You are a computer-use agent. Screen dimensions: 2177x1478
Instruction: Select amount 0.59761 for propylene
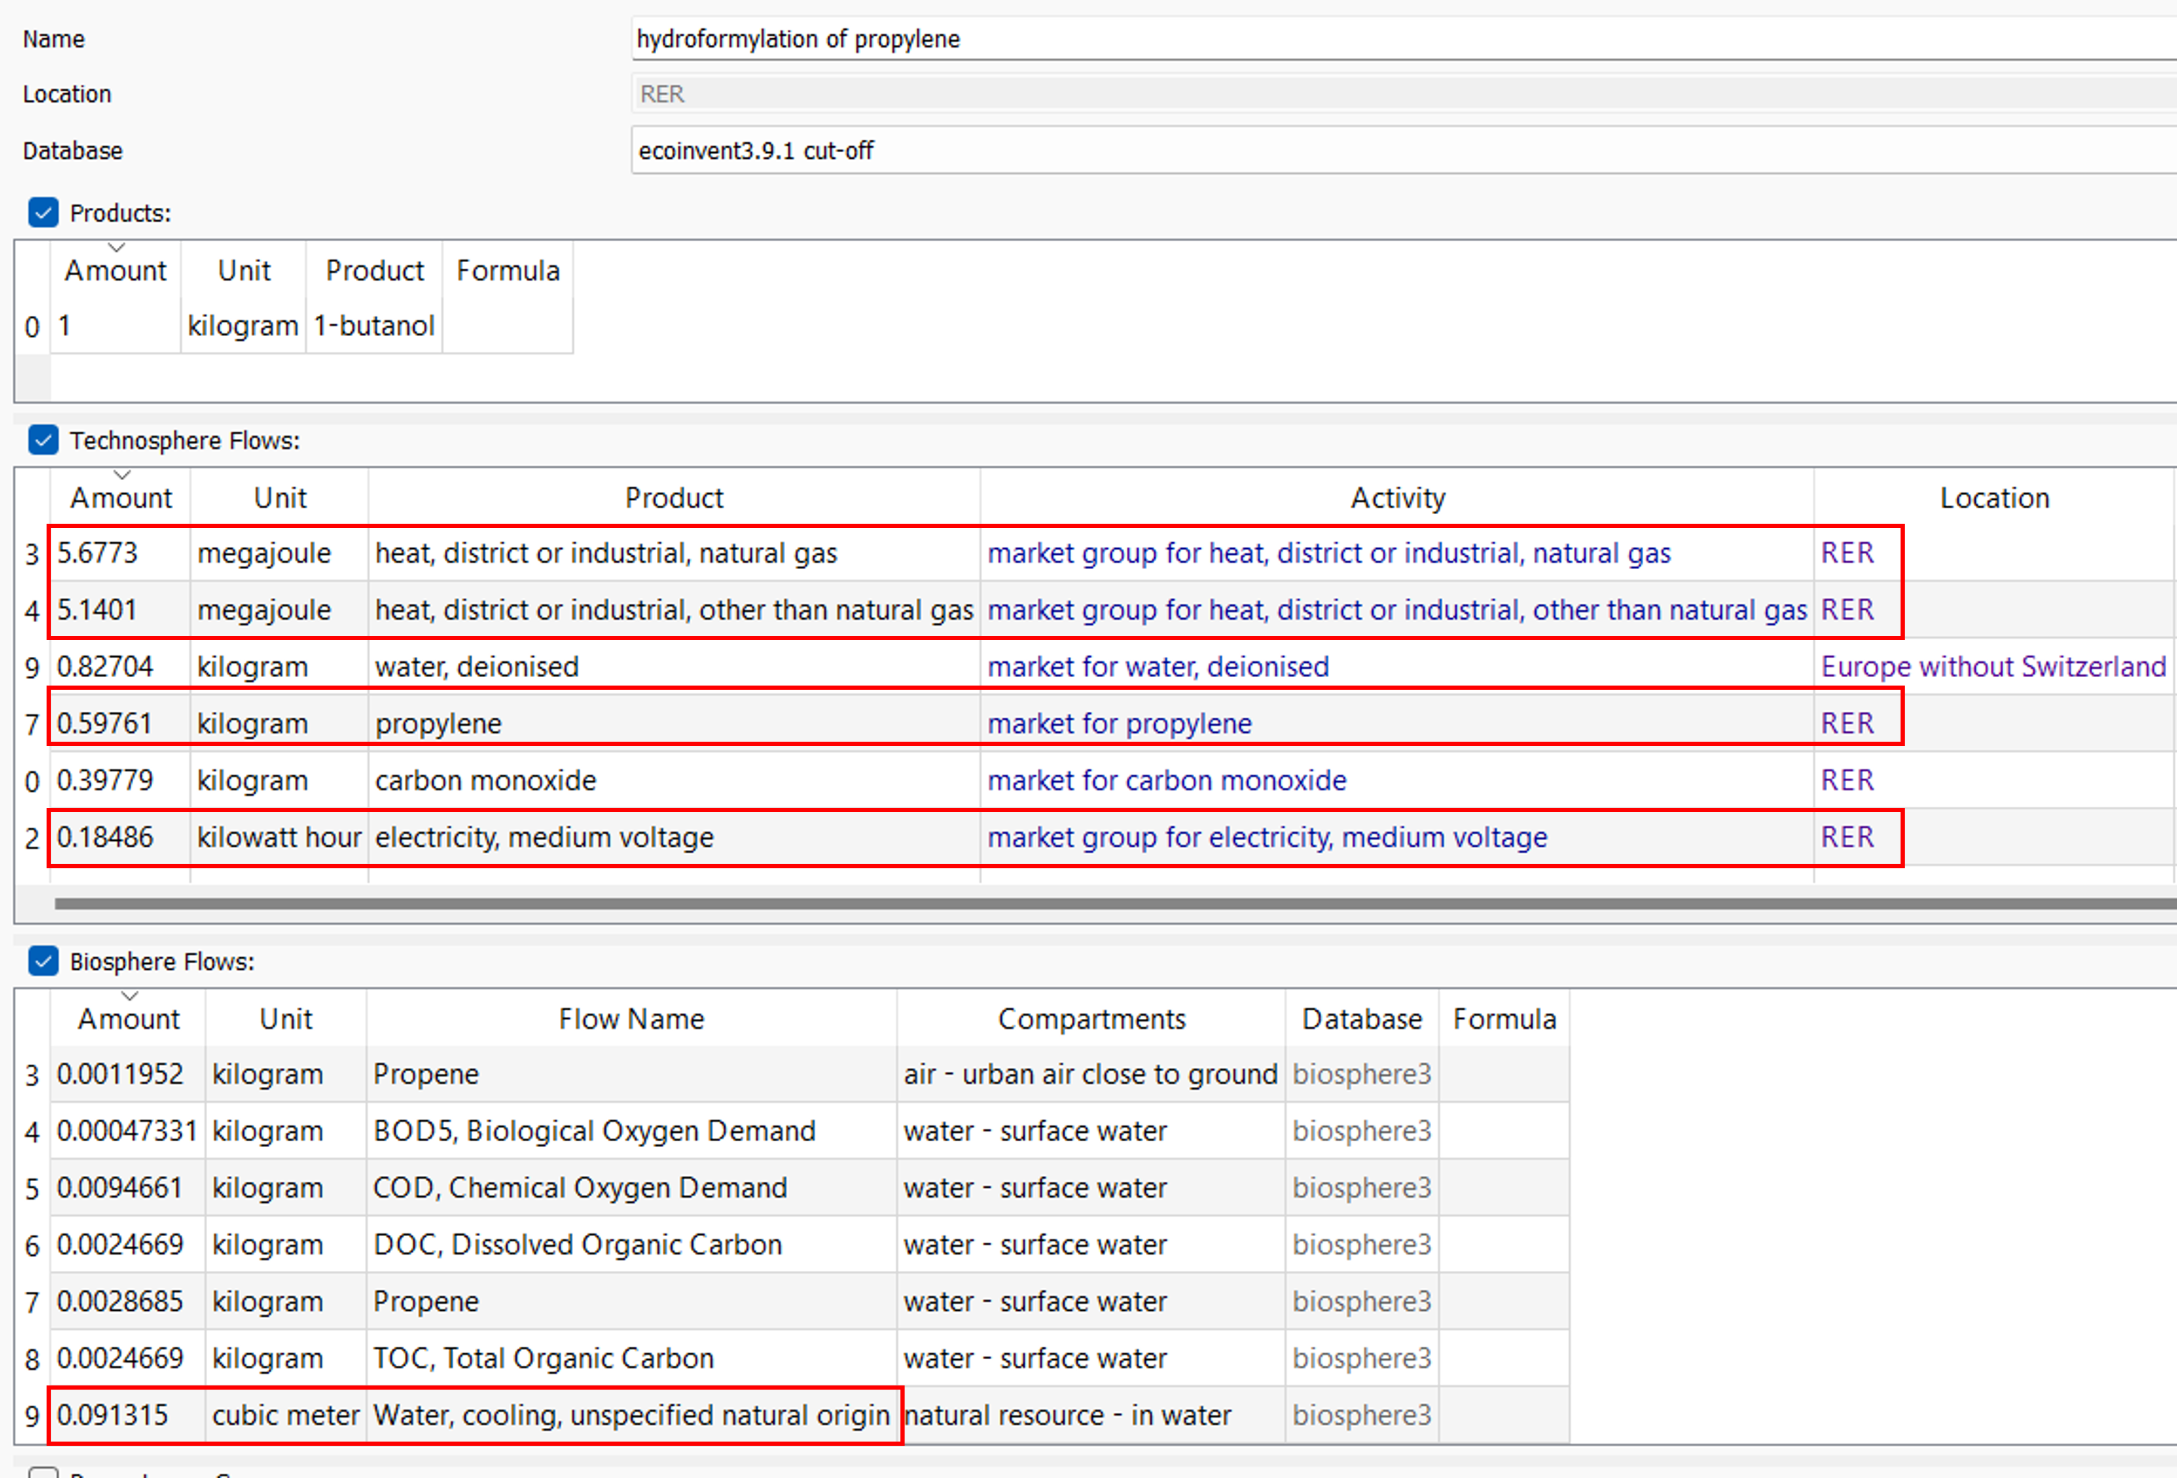click(120, 723)
